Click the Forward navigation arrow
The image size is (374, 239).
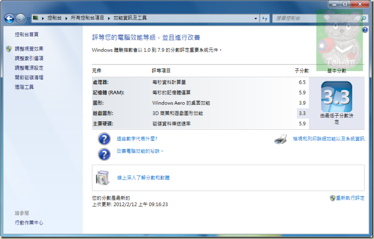20,18
